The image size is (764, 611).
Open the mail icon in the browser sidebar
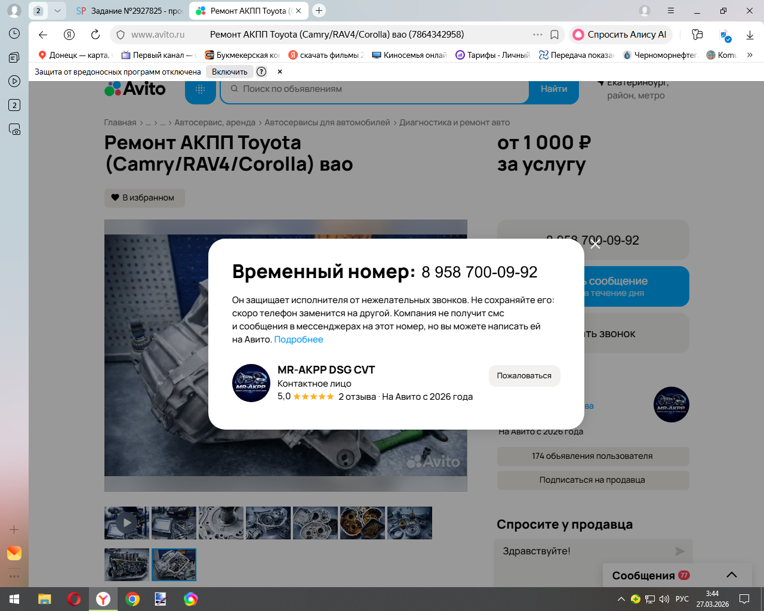(x=14, y=553)
